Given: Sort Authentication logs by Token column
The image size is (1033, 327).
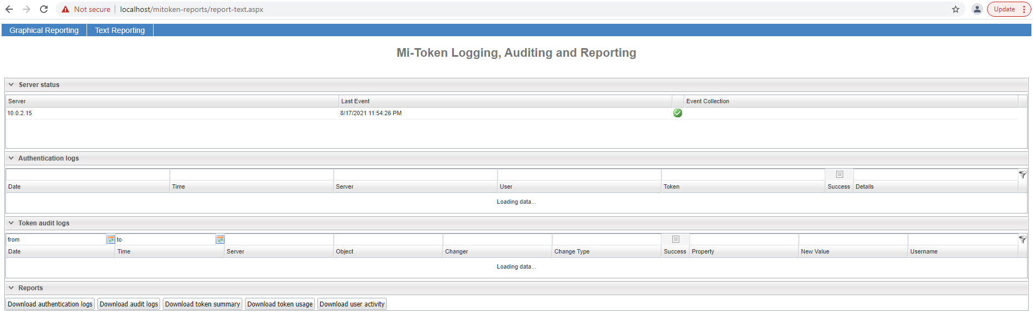Looking at the screenshot, I should pos(743,186).
